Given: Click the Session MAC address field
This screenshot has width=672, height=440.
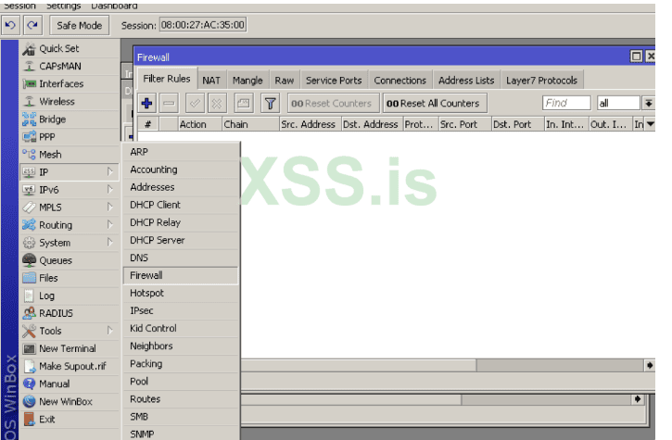Looking at the screenshot, I should (203, 25).
